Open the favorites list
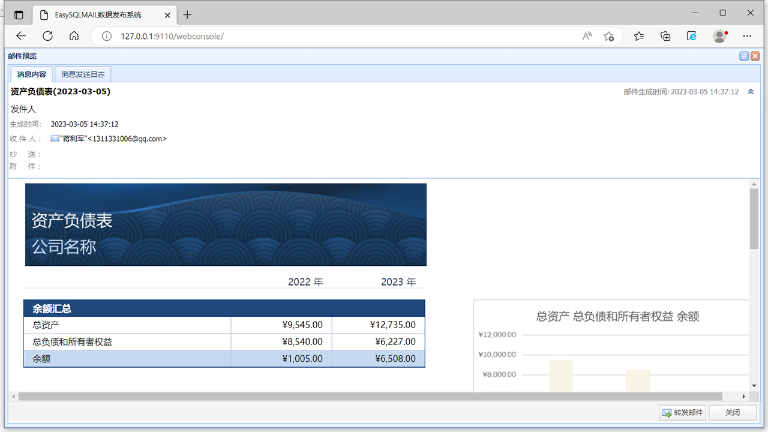This screenshot has width=768, height=432. coord(639,36)
